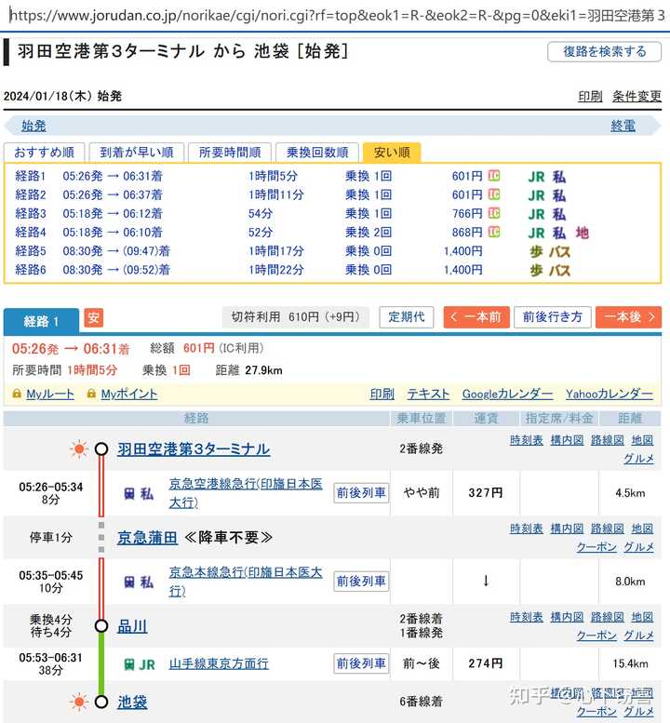Click 前後列車 on the 京急本線急行 row
670x723 pixels.
point(361,582)
